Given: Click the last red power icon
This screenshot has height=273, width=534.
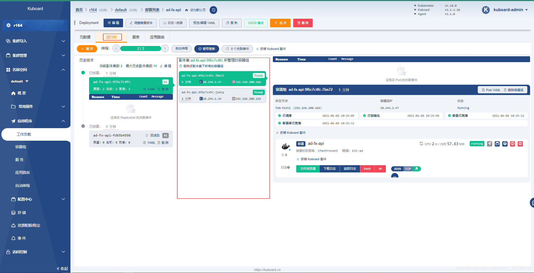Looking at the screenshot, I should 520,144.
